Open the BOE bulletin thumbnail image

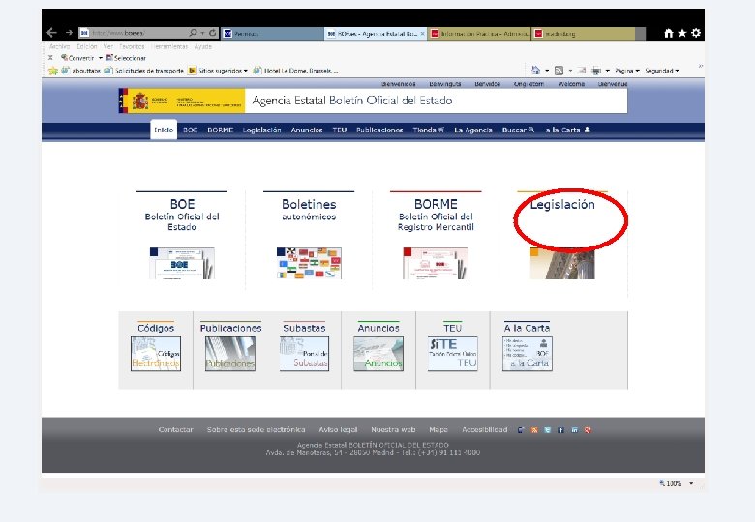click(182, 263)
